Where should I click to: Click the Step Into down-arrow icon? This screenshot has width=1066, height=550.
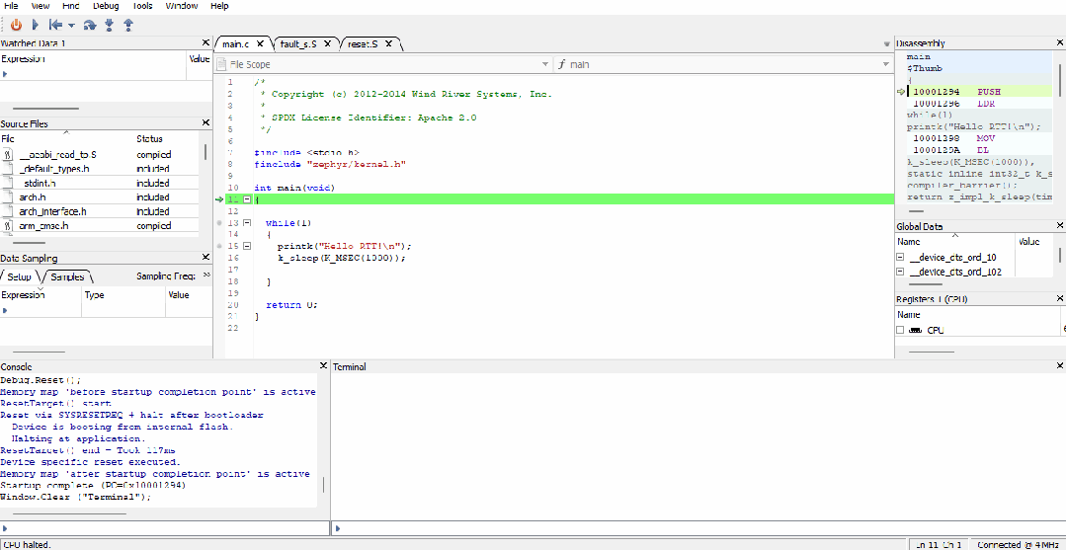109,25
